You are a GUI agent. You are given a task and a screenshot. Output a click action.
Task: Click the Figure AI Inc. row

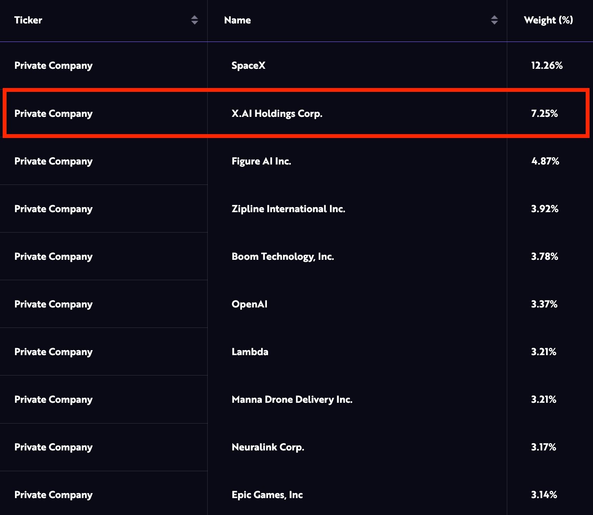tap(262, 161)
